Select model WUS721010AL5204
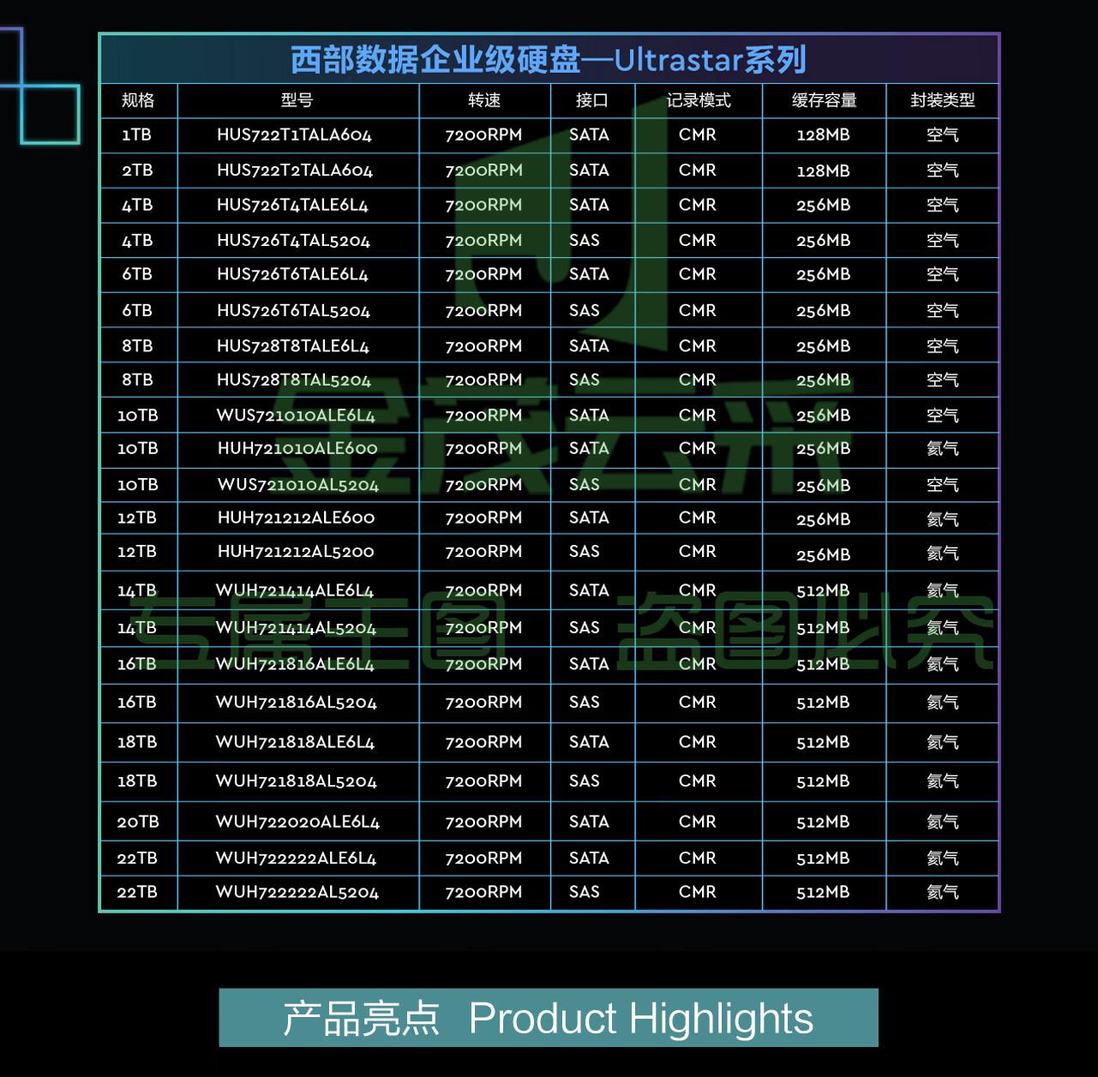Screen dimensions: 1098x1077 pos(297,485)
